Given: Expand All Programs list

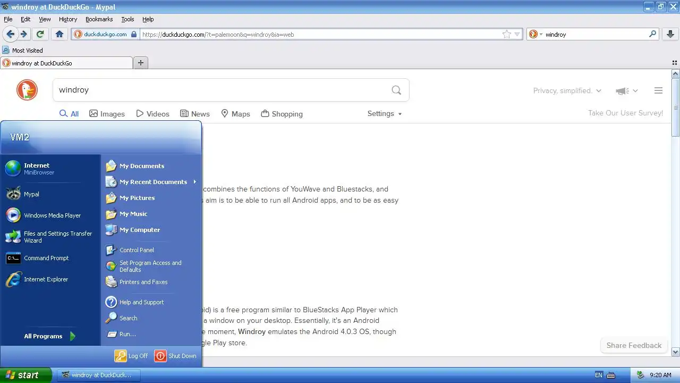Looking at the screenshot, I should (50, 336).
